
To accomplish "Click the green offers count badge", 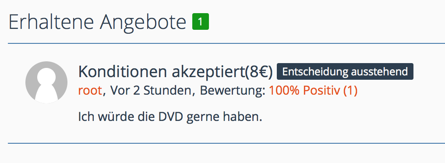I will click(201, 21).
